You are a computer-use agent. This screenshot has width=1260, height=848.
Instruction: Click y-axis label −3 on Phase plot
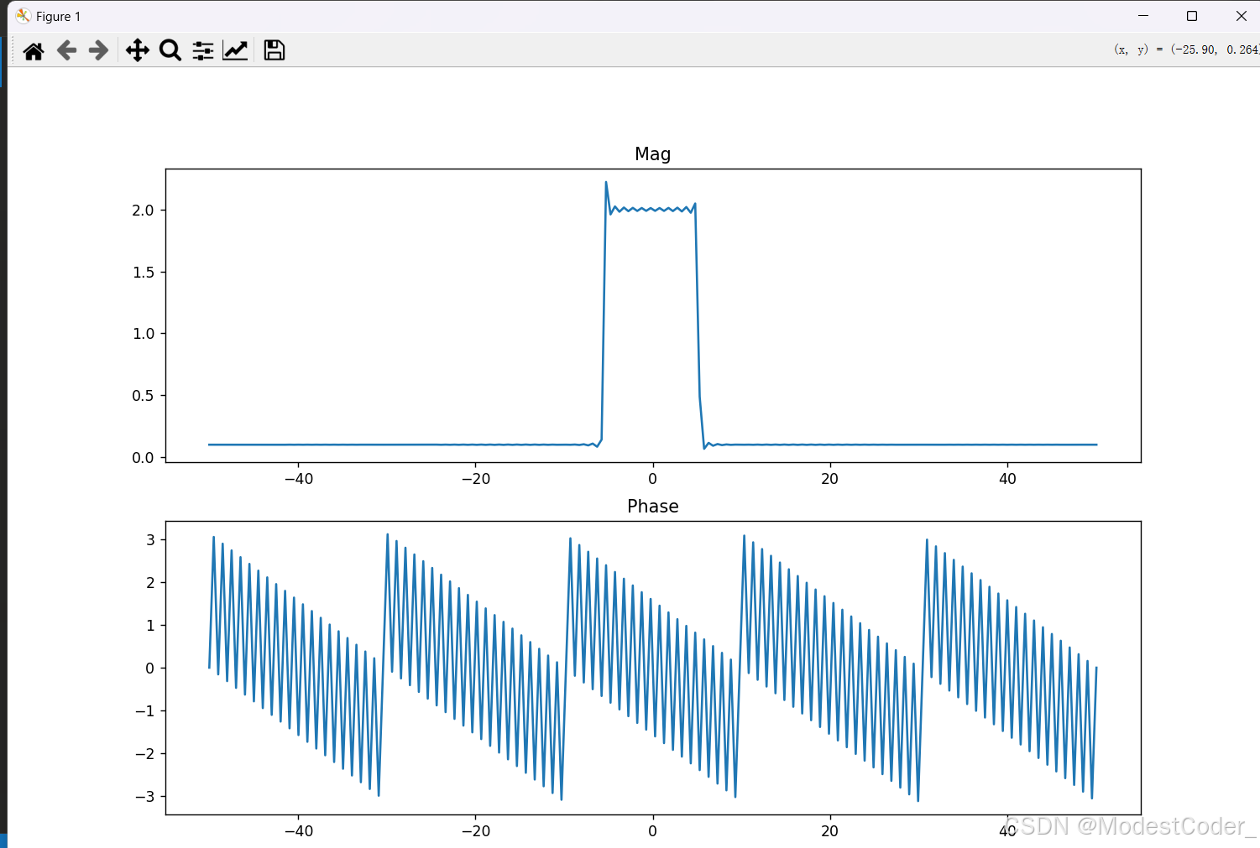point(145,797)
